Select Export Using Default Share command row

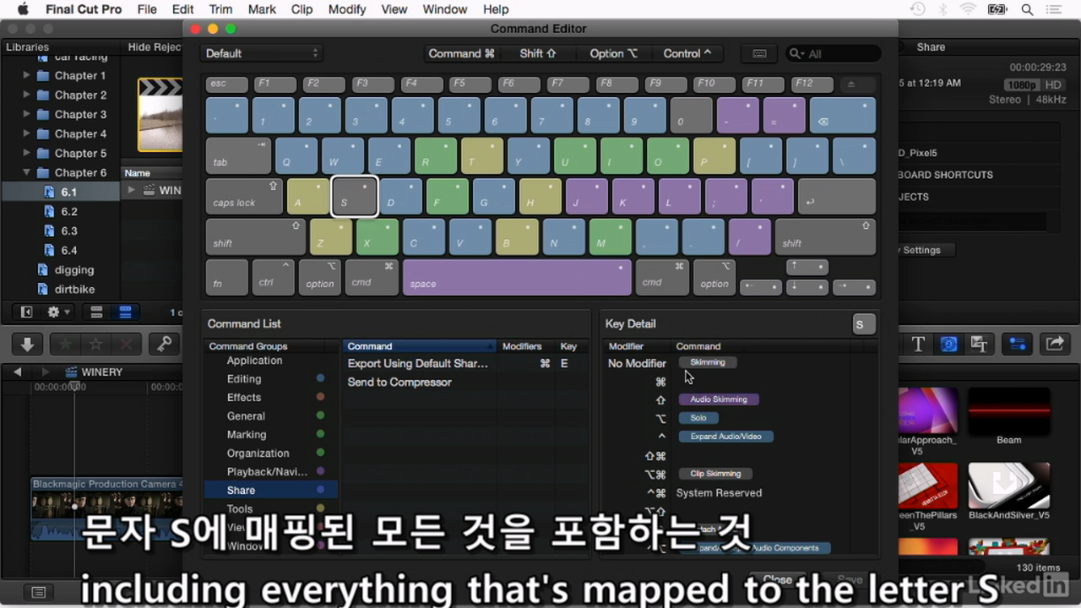pyautogui.click(x=464, y=364)
